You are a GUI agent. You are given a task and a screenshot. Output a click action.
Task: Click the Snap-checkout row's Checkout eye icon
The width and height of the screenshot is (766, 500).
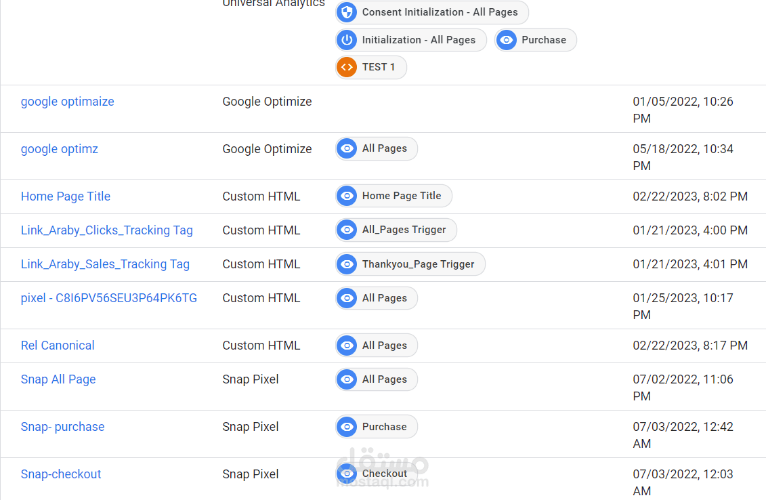point(347,474)
